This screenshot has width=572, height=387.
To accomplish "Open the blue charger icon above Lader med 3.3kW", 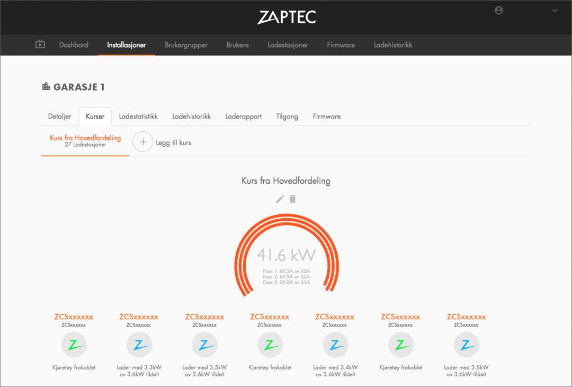I will (x=139, y=345).
